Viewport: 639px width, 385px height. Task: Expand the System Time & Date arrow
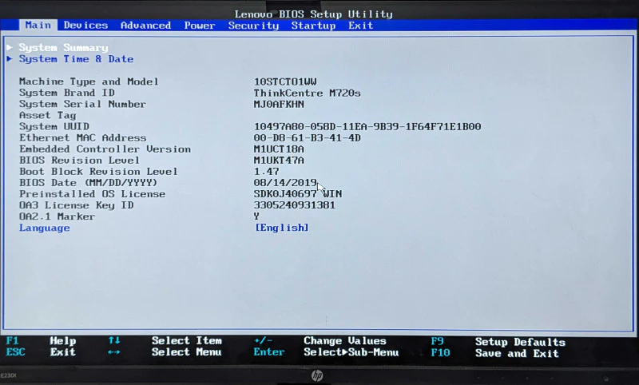(10, 59)
